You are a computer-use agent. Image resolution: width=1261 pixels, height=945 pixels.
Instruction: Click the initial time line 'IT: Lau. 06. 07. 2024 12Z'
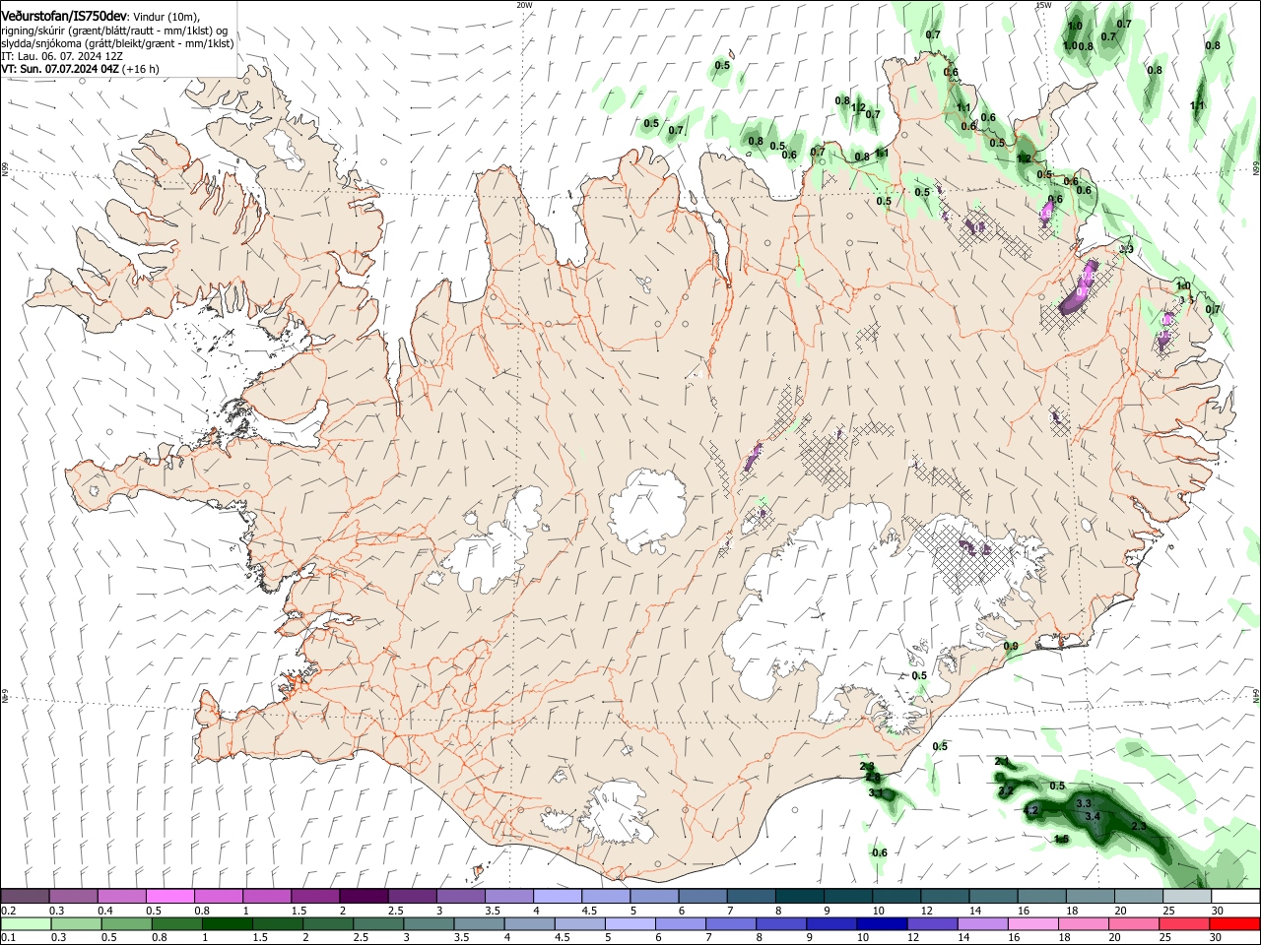click(x=62, y=56)
